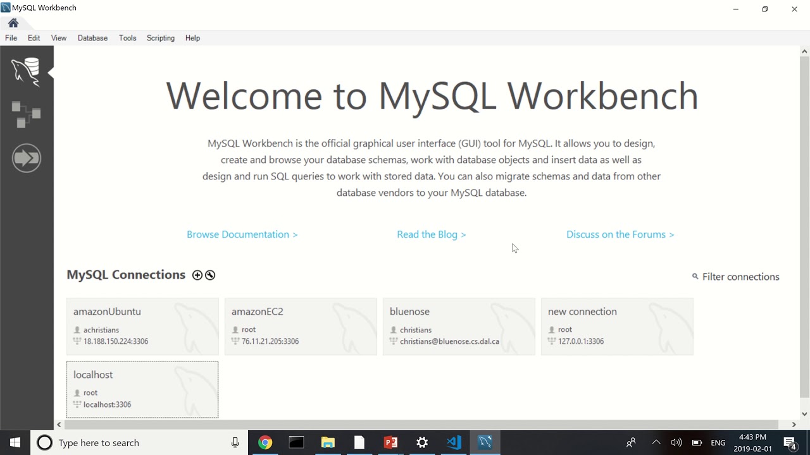Select the Migration arrow sidebar icon
Viewport: 810px width, 455px height.
tap(26, 158)
